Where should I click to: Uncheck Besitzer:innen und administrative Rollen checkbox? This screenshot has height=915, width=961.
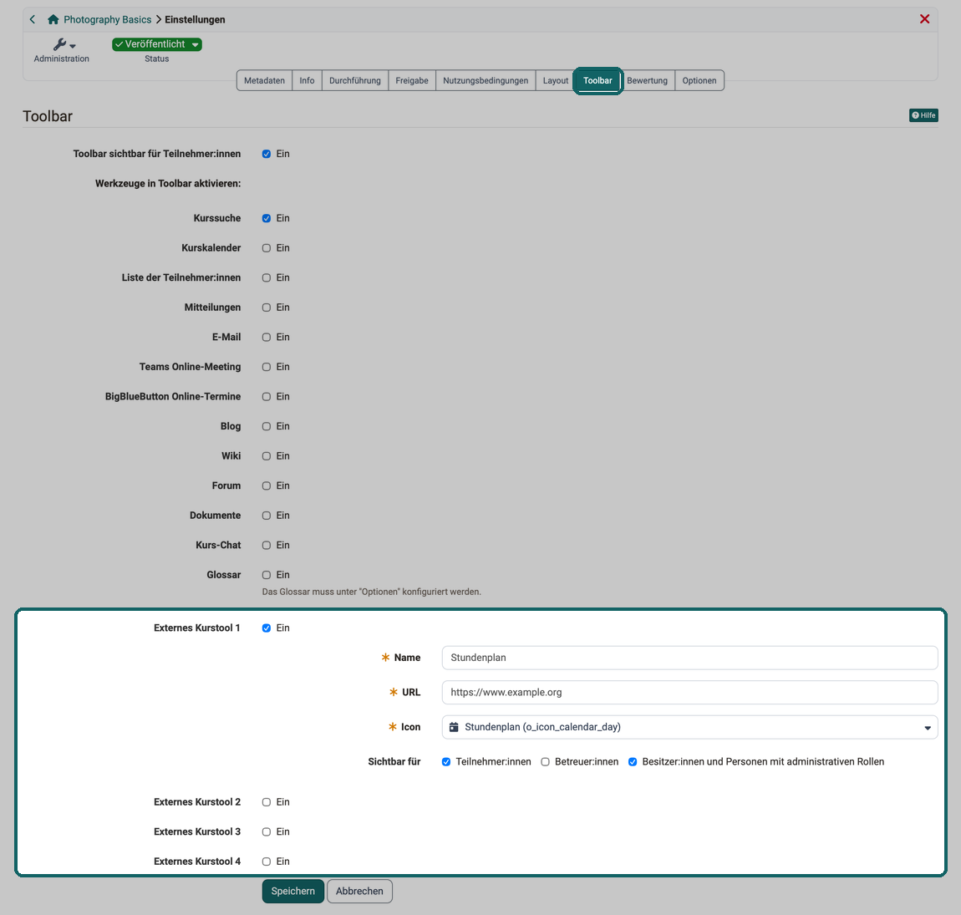click(633, 762)
